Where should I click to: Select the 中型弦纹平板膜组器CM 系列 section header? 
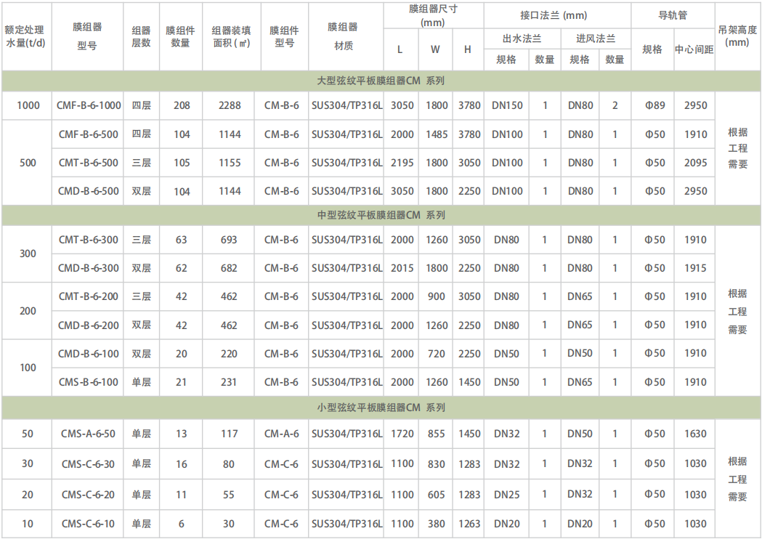tap(381, 215)
